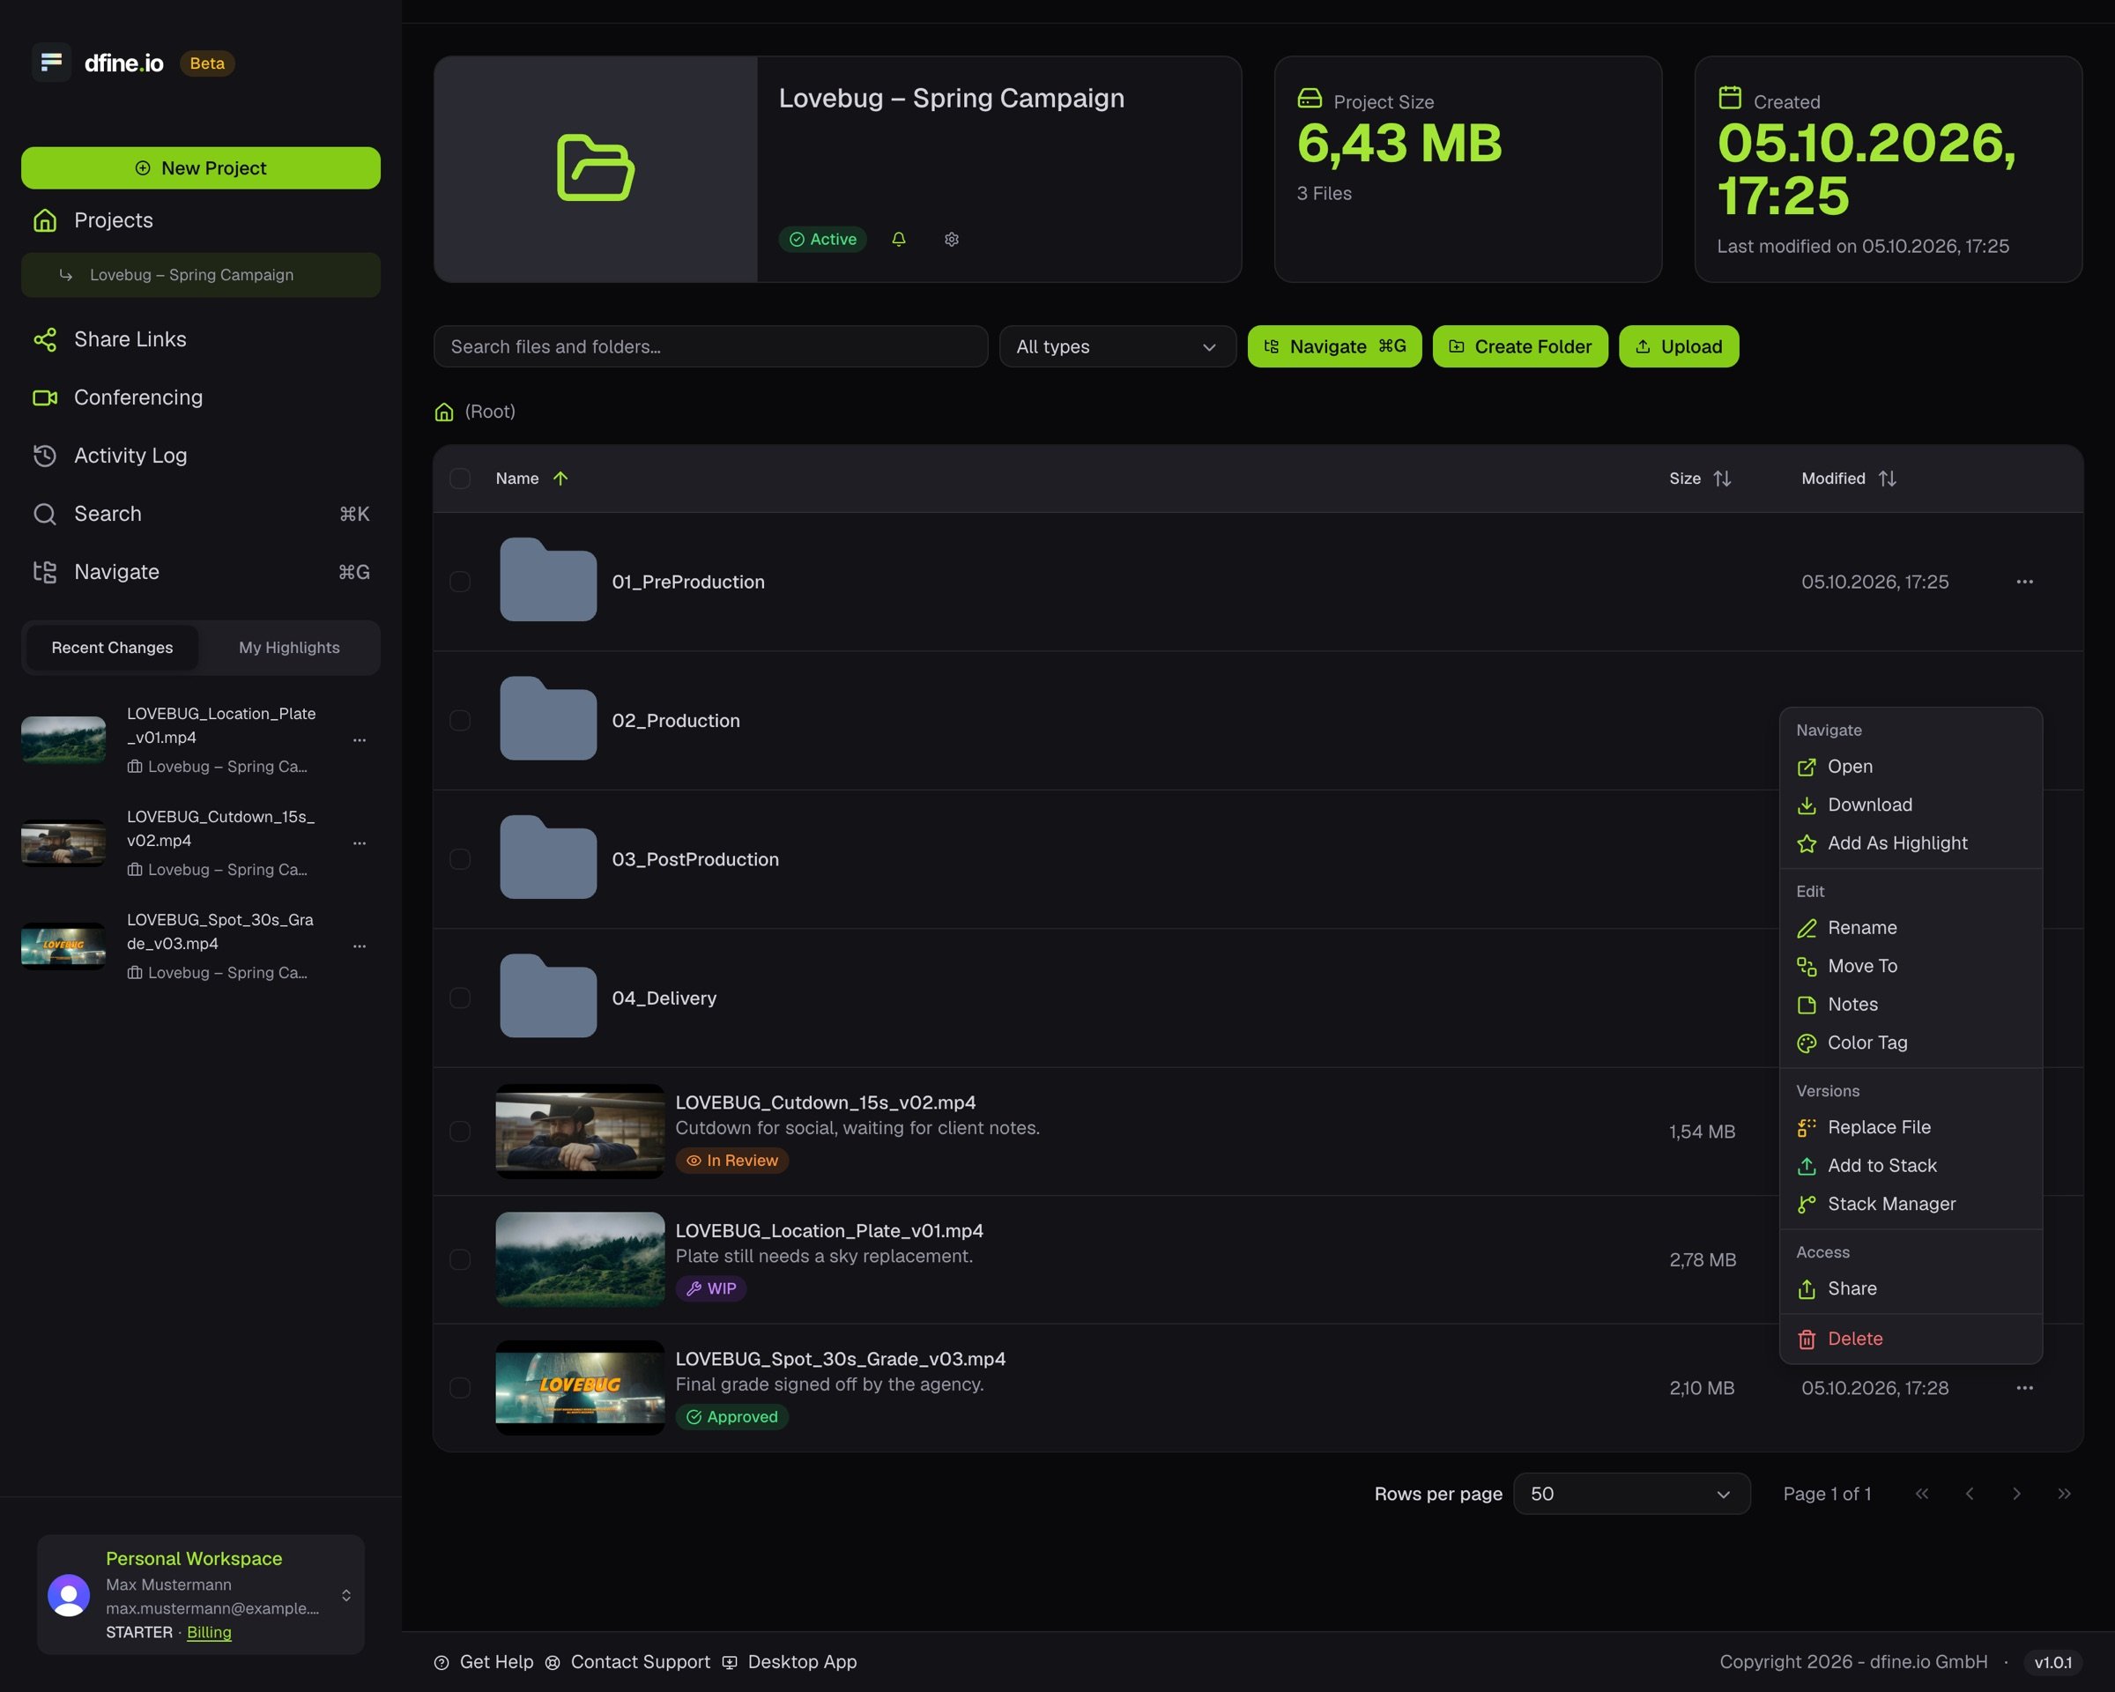
Task: Click the Search files and folders field
Action: (x=710, y=346)
